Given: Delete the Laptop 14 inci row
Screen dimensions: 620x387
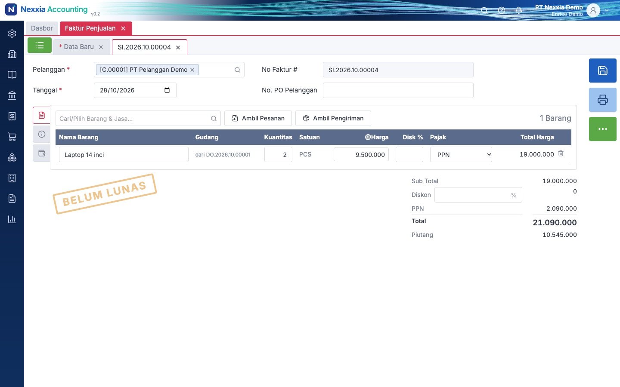Looking at the screenshot, I should pyautogui.click(x=561, y=154).
